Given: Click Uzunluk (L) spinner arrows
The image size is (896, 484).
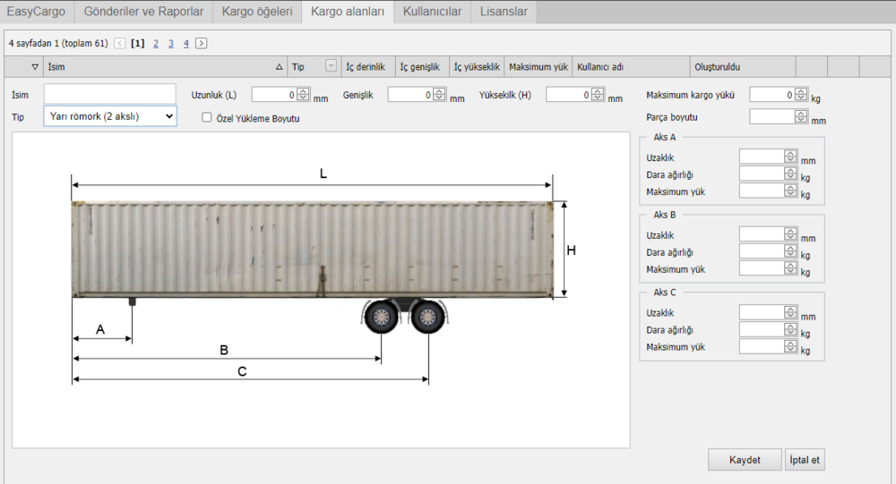Looking at the screenshot, I should [x=303, y=95].
